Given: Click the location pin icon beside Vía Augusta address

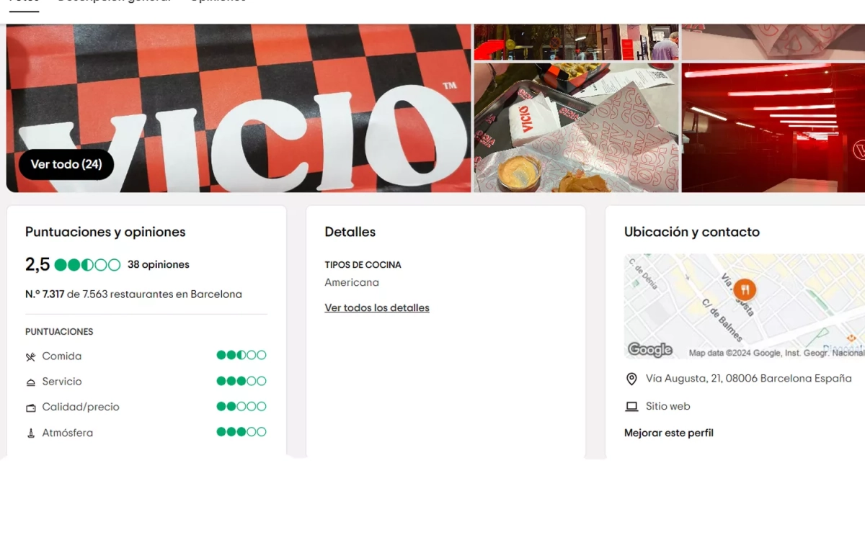Looking at the screenshot, I should [x=631, y=379].
